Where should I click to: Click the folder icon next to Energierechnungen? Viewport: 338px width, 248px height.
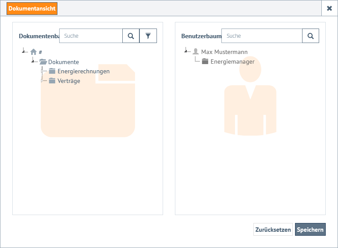tap(52, 71)
